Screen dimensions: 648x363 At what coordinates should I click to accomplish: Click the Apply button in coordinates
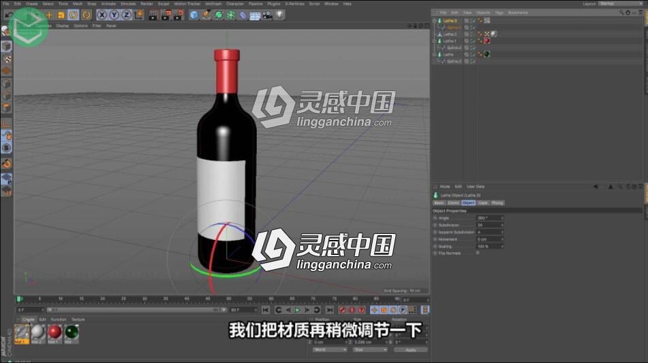point(410,350)
